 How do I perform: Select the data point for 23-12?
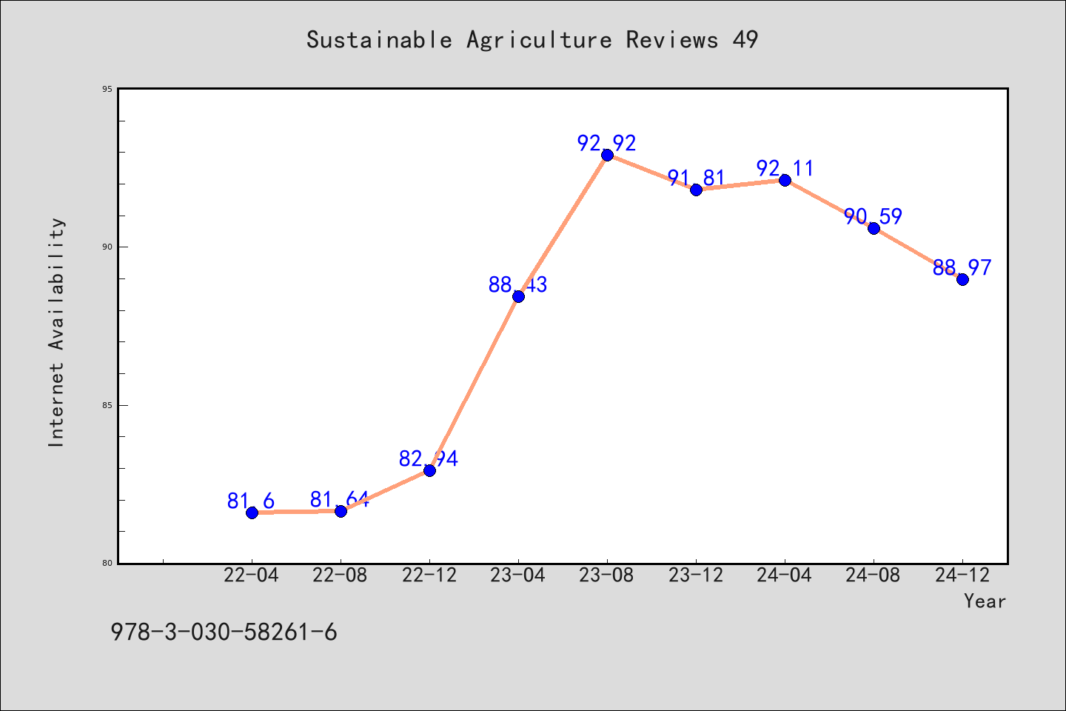pos(696,190)
